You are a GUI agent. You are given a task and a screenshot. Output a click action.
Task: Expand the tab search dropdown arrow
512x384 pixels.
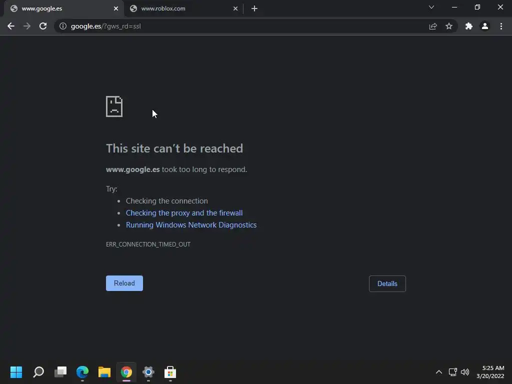click(x=431, y=7)
